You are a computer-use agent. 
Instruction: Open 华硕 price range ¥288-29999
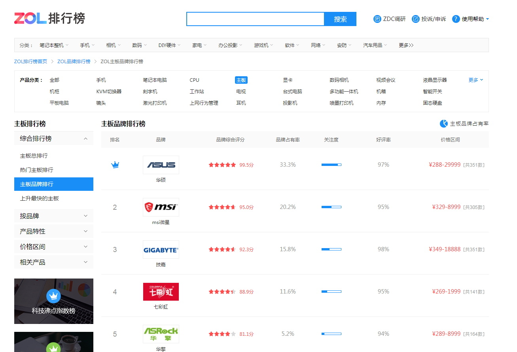(x=445, y=165)
